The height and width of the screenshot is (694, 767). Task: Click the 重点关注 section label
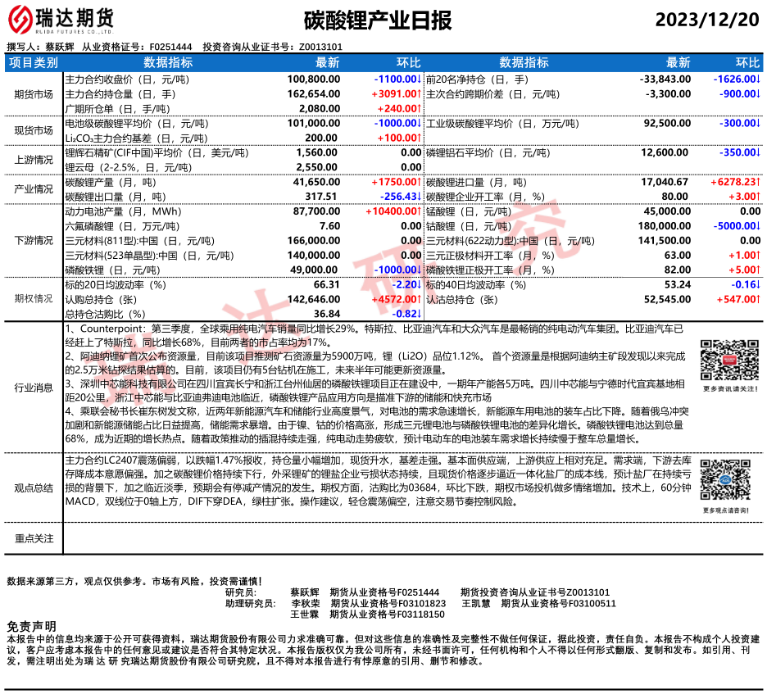34,538
